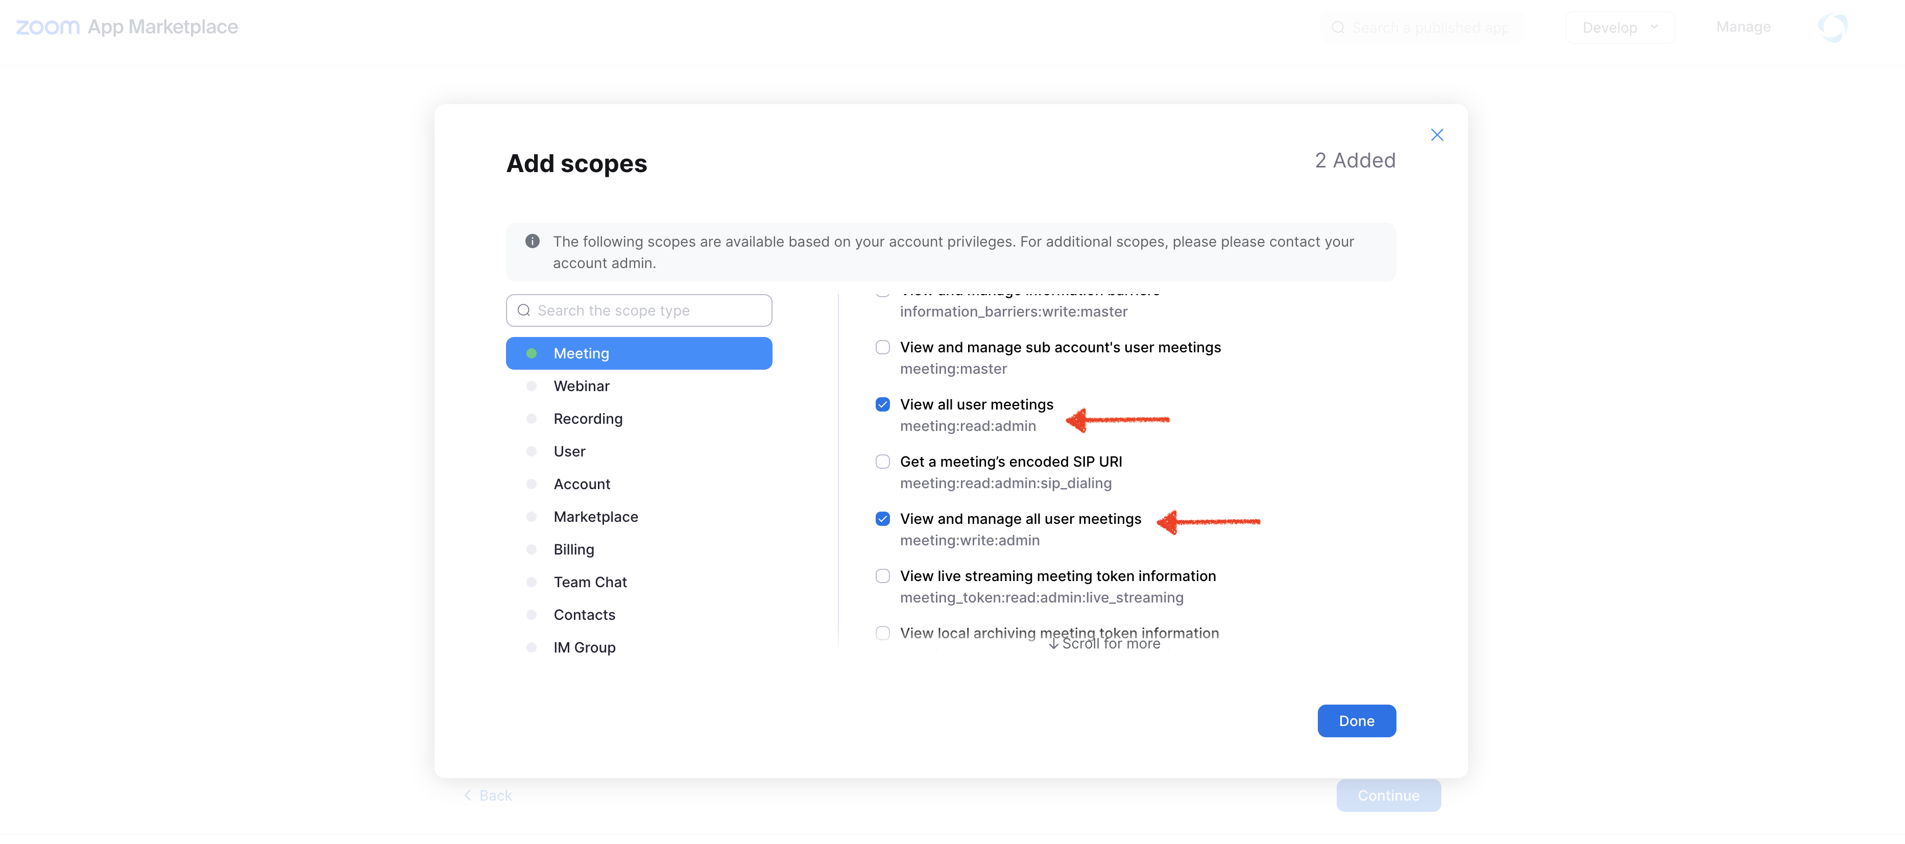This screenshot has height=844, width=1905.
Task: Click the Back arrow icon
Action: [467, 795]
